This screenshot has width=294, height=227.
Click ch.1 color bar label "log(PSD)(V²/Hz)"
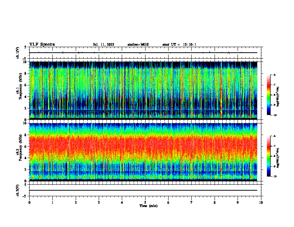[x=278, y=97]
